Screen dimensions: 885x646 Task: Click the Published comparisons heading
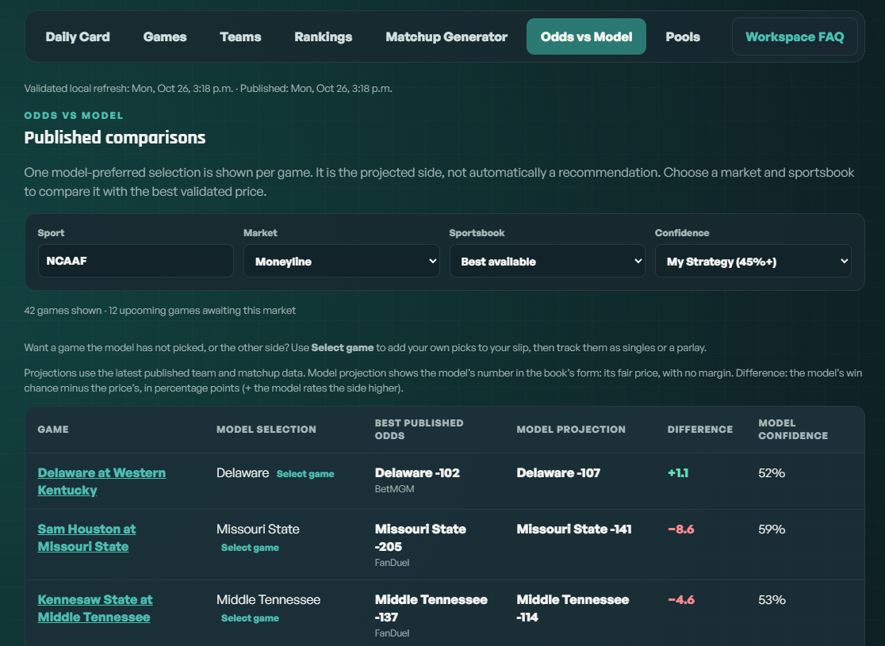point(114,138)
